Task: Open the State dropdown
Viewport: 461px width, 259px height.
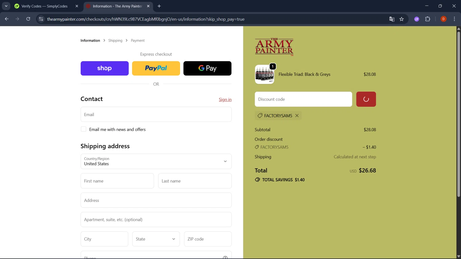Action: 156,239
